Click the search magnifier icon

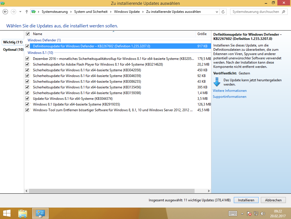point(283,12)
